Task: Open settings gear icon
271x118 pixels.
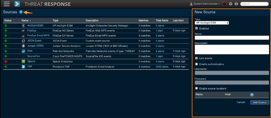Action: click(230, 4)
